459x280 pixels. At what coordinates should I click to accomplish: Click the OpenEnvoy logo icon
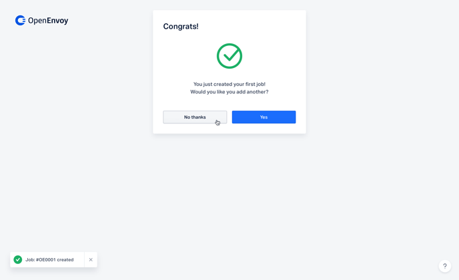[20, 21]
